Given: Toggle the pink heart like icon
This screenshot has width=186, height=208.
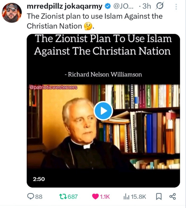Looking at the screenshot, I should [95, 197].
